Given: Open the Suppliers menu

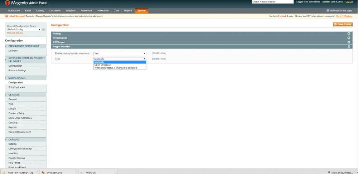Looking at the screenshot, I should tap(71, 11).
